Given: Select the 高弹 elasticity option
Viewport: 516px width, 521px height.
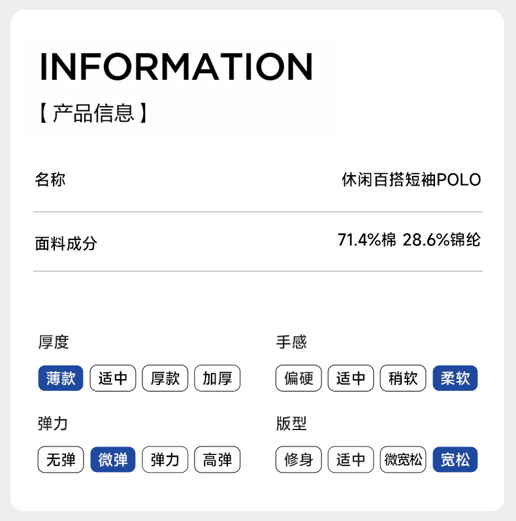Looking at the screenshot, I should click(x=218, y=460).
